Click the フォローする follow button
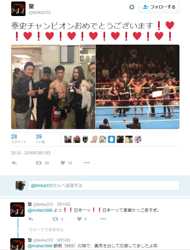 pyautogui.click(x=159, y=7)
